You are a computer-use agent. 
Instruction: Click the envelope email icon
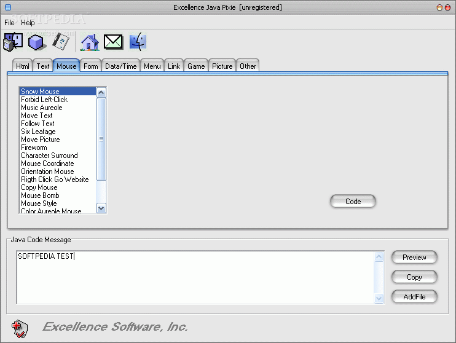coord(114,42)
